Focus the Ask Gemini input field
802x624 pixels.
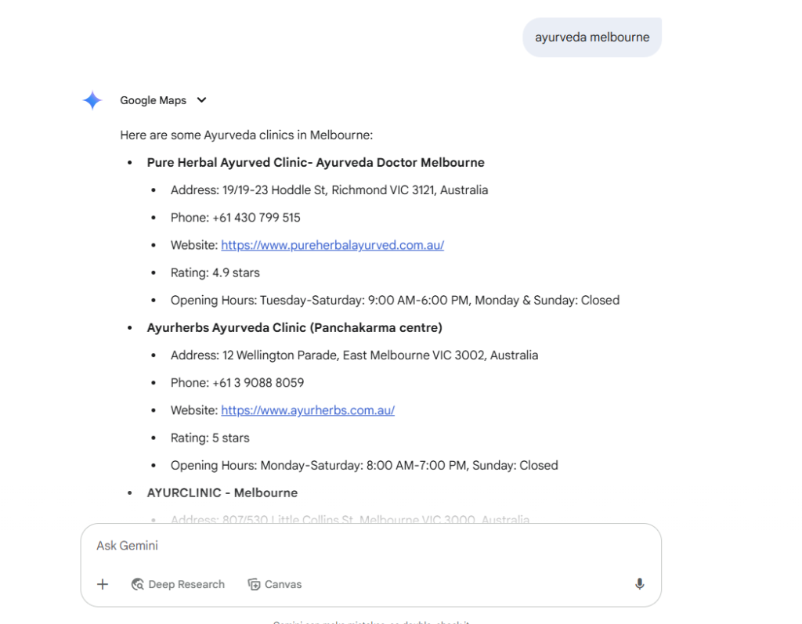[x=370, y=546]
